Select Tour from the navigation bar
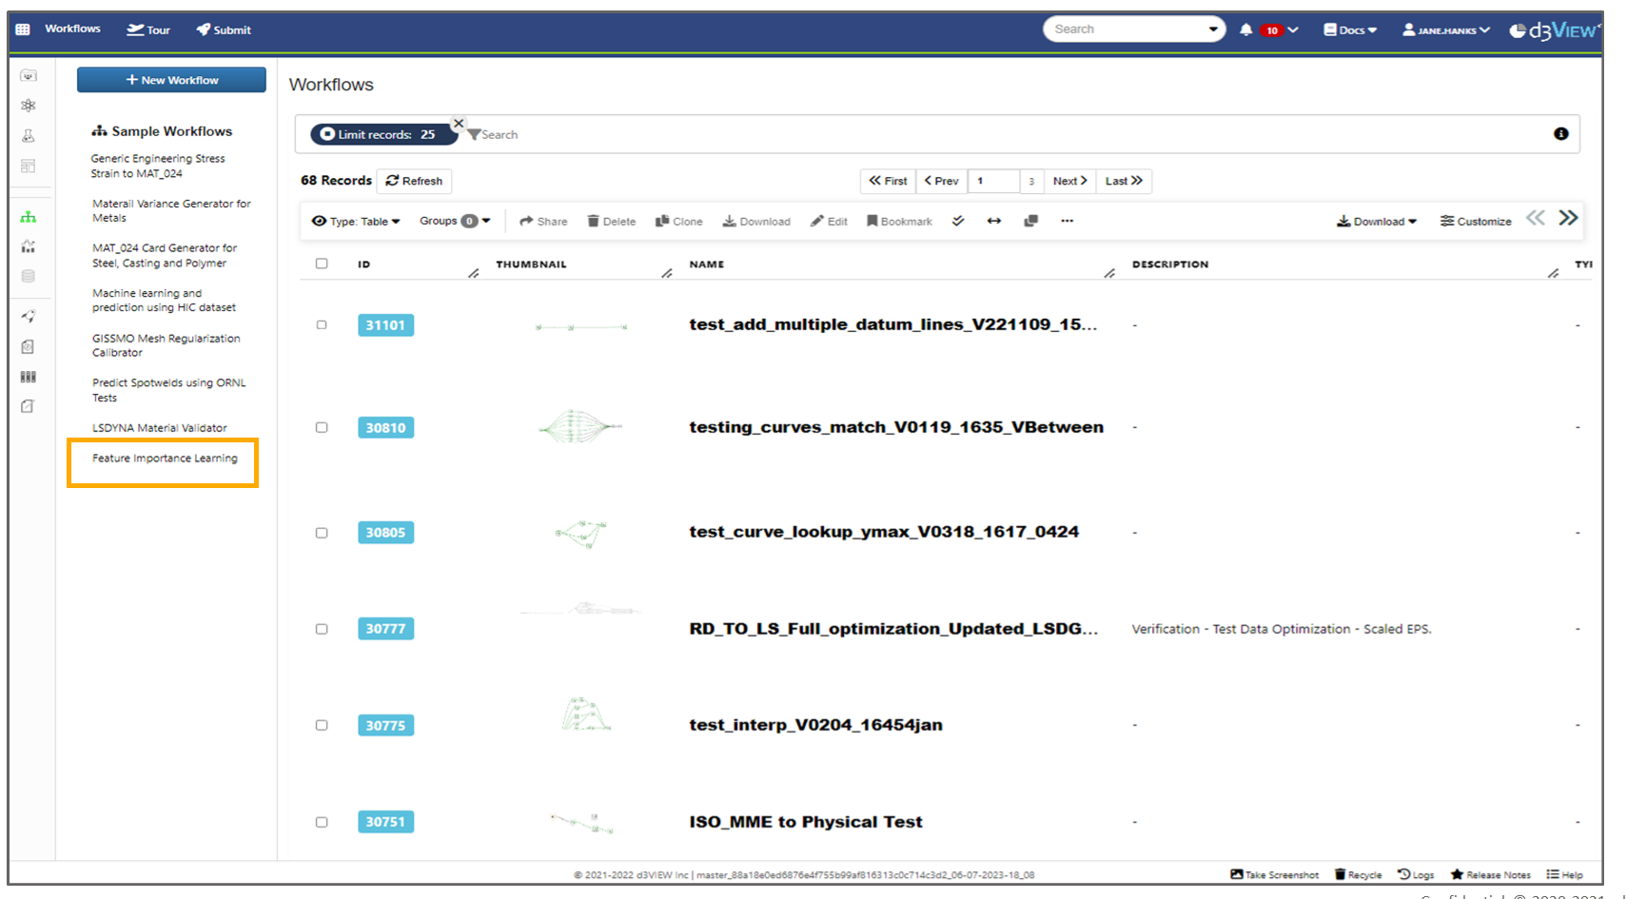This screenshot has width=1626, height=899. [x=148, y=29]
